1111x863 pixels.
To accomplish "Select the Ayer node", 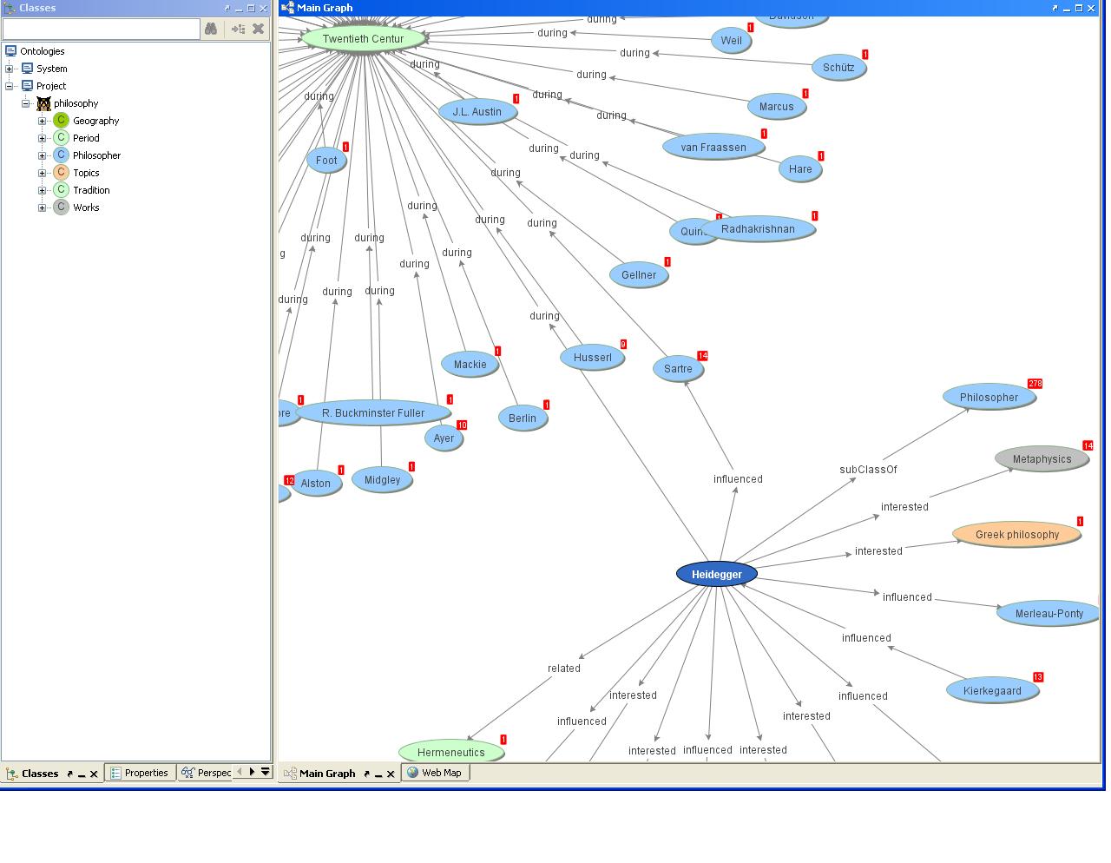I will click(x=444, y=438).
